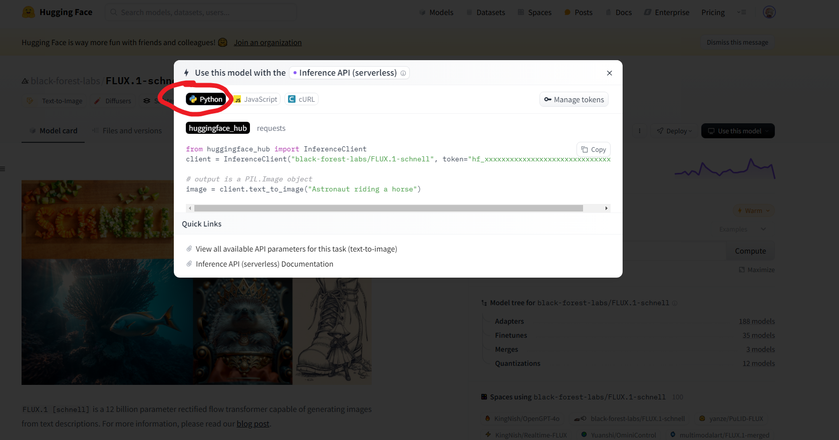Open the Pricing page

tap(713, 12)
